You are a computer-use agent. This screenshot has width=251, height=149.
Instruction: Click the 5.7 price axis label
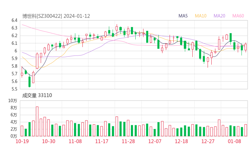(x=14, y=74)
